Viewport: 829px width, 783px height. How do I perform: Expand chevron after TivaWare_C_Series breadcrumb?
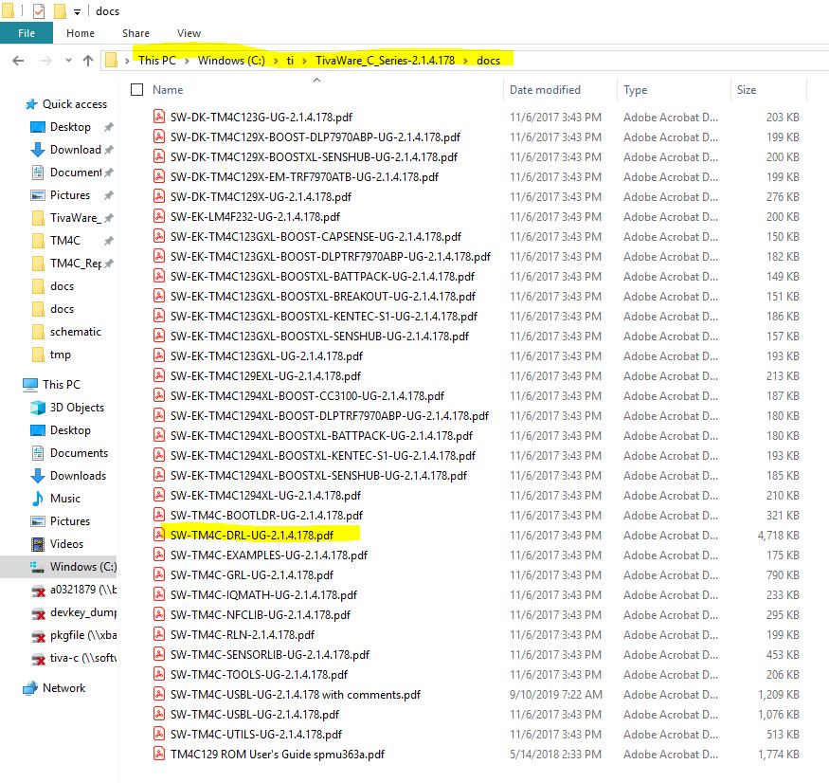(466, 61)
